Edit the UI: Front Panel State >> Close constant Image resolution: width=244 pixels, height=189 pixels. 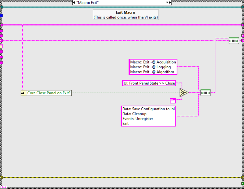coord(149,83)
